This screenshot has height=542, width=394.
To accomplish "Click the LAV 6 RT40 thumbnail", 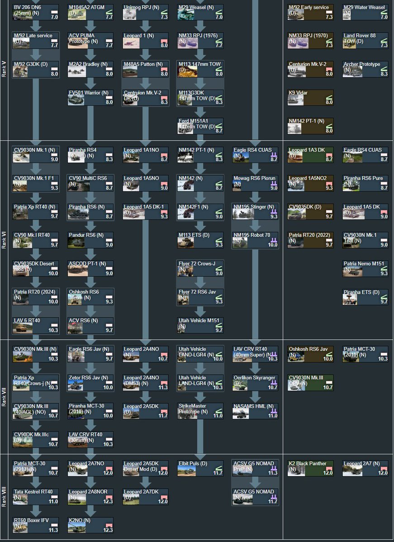I will click(x=22, y=328).
